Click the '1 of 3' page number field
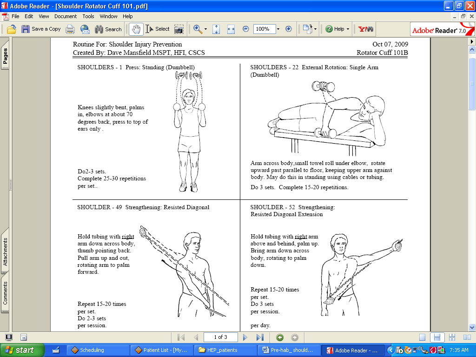Viewport: 476px width, 357px height. pyautogui.click(x=221, y=337)
